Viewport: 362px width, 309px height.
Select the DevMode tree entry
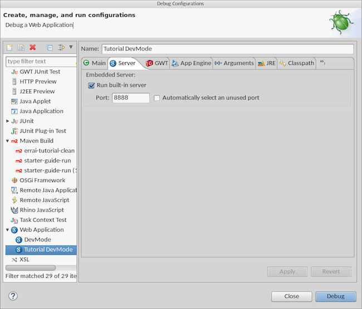pyautogui.click(x=38, y=240)
